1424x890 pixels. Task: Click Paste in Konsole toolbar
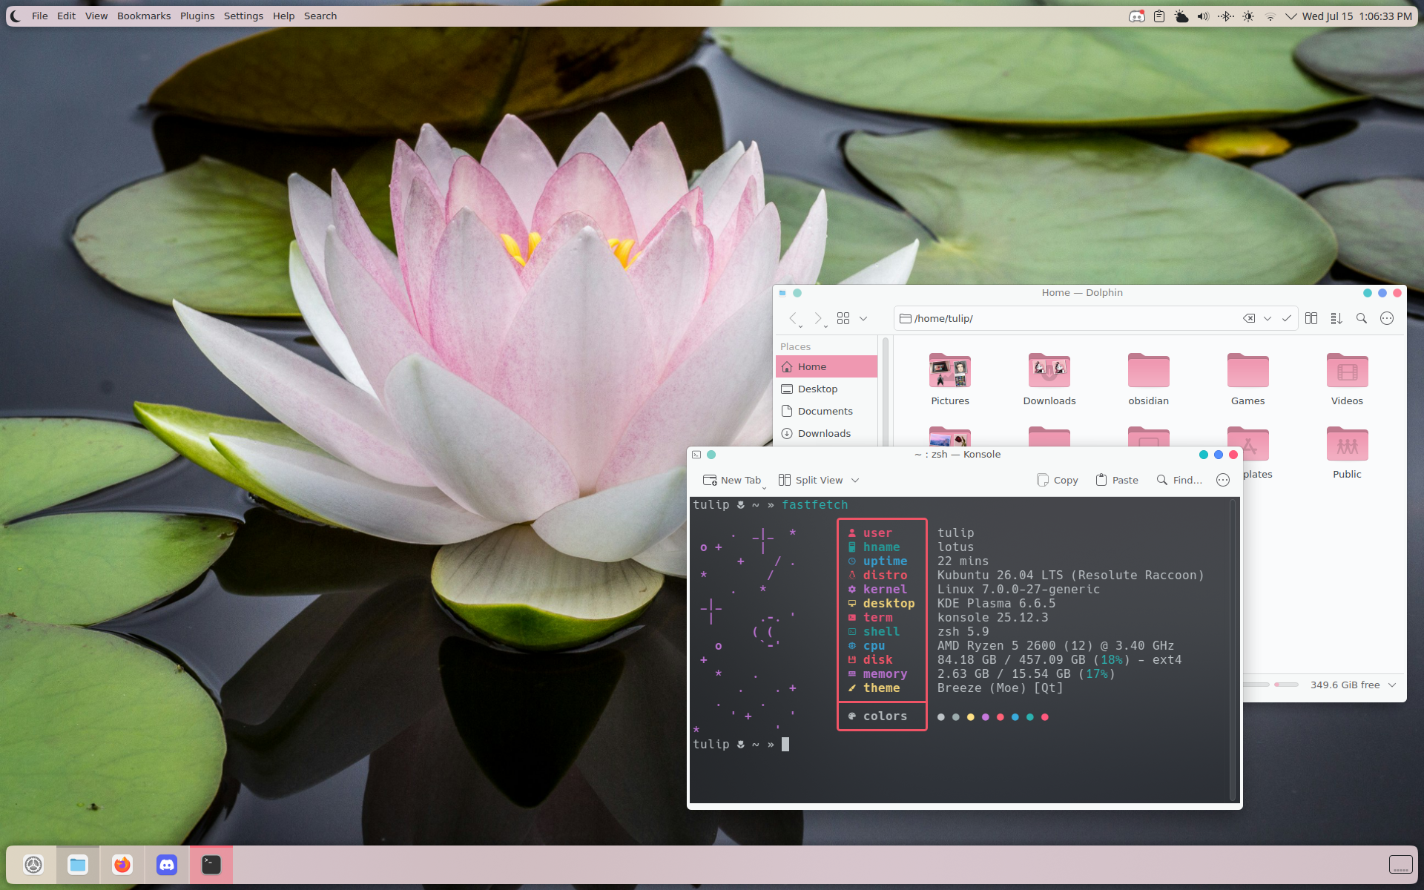[x=1117, y=480]
